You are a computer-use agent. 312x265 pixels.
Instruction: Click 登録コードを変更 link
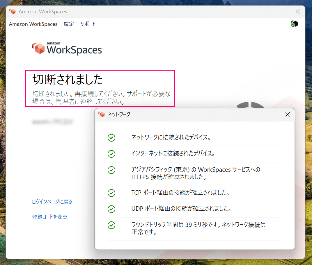point(50,217)
